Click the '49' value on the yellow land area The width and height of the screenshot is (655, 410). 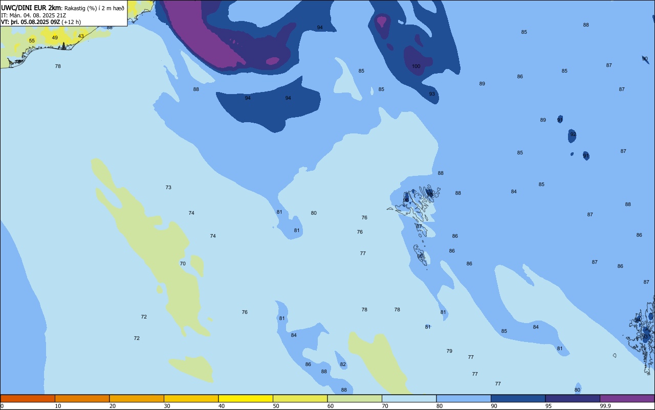[x=55, y=38]
